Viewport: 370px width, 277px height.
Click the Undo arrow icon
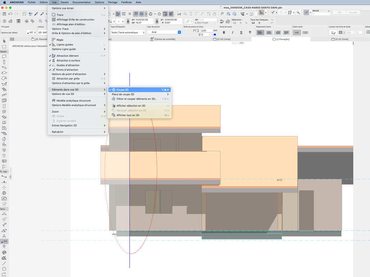pos(10,14)
